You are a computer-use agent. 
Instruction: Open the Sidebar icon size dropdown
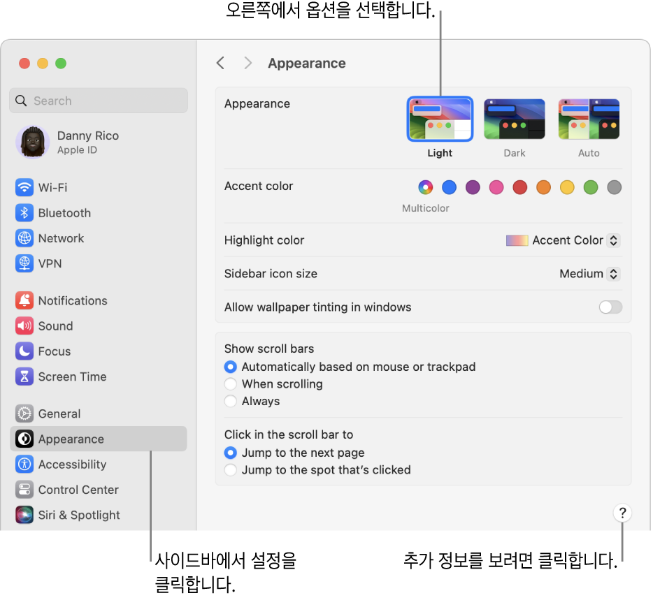point(613,274)
